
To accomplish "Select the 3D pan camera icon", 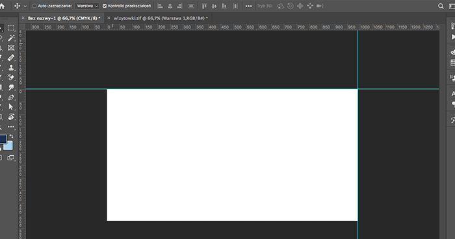I will click(x=300, y=6).
